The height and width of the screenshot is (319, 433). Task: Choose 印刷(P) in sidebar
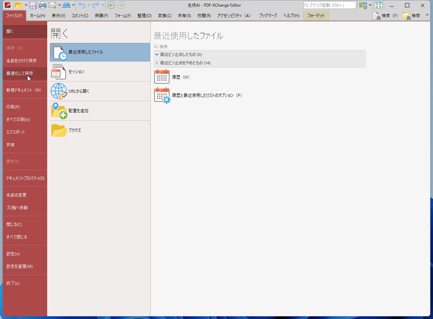tap(25, 107)
